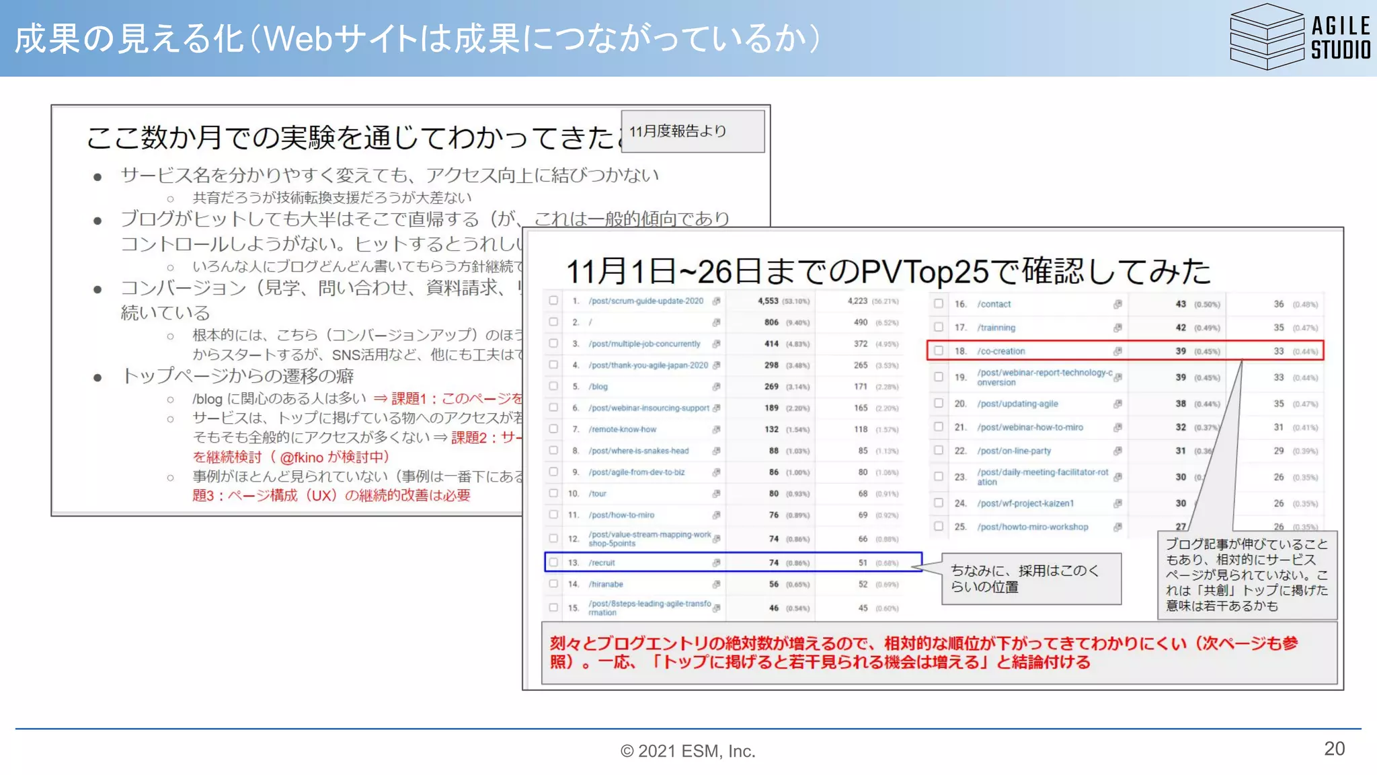Open external icon for /post/webinar-how-to-miro

(x=1117, y=427)
